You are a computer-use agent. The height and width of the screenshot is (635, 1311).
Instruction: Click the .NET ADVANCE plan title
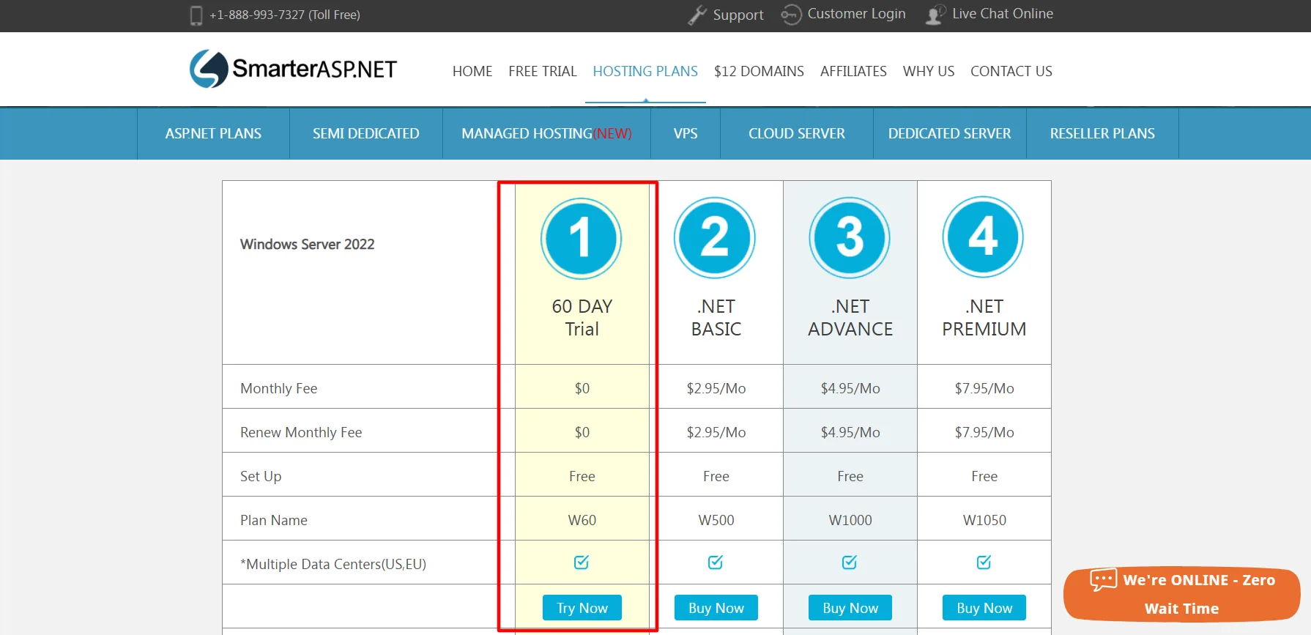pos(850,317)
